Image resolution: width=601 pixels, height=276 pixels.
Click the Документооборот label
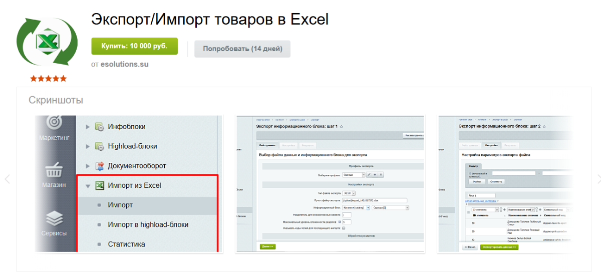137,166
